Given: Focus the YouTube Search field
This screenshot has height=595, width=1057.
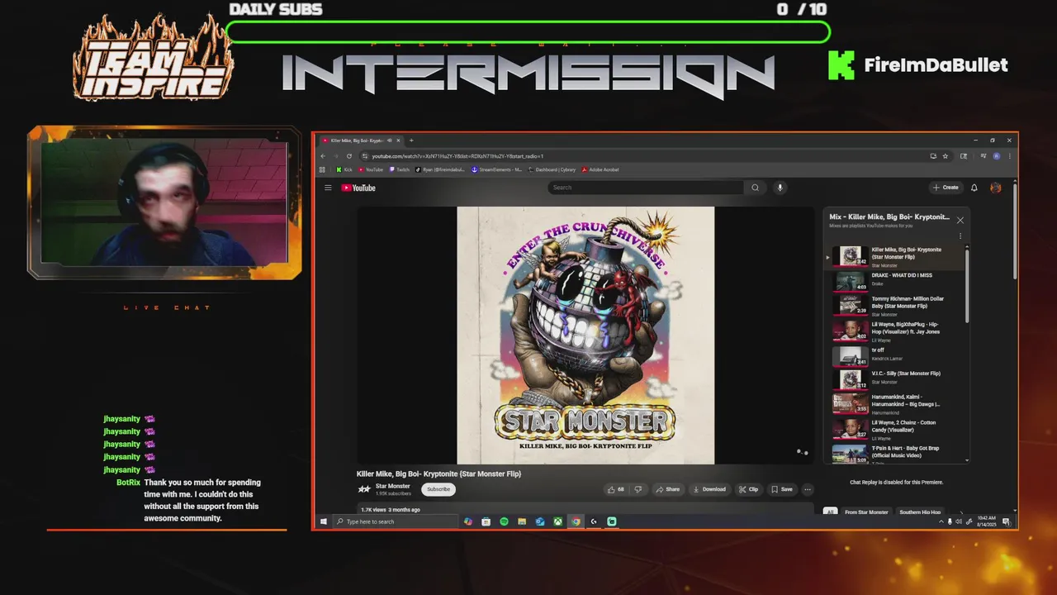Looking at the screenshot, I should pyautogui.click(x=647, y=188).
